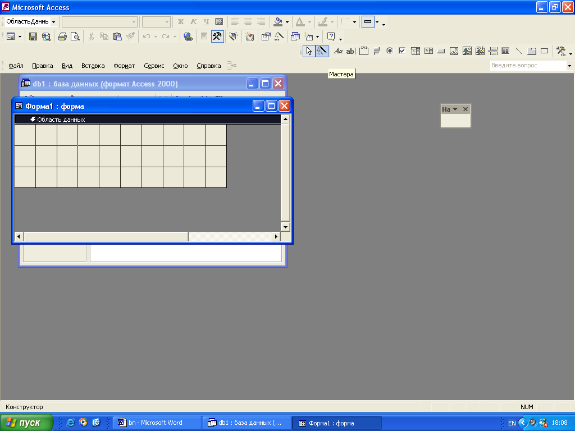Open the line width dropdown arrow
Image resolution: width=575 pixels, height=431 pixels.
coord(354,22)
